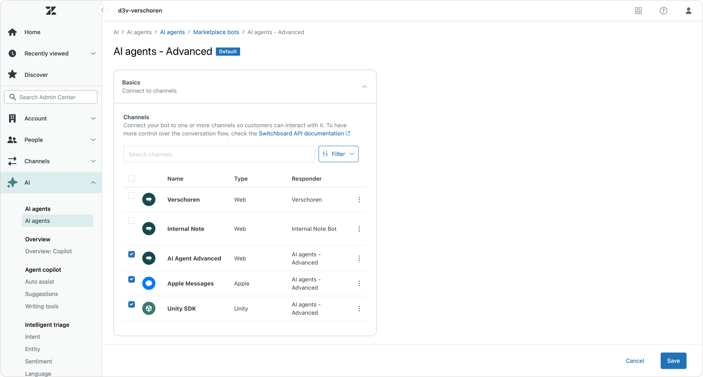The width and height of the screenshot is (703, 377).
Task: Click the AI sparkle icon
Action: [12, 183]
